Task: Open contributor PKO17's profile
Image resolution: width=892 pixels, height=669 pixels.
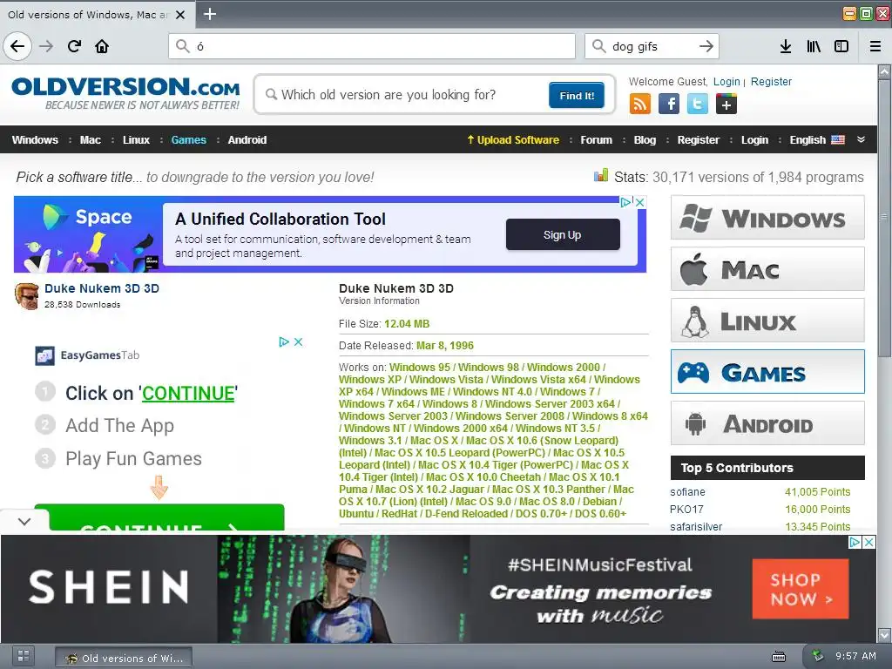Action: [x=686, y=510]
